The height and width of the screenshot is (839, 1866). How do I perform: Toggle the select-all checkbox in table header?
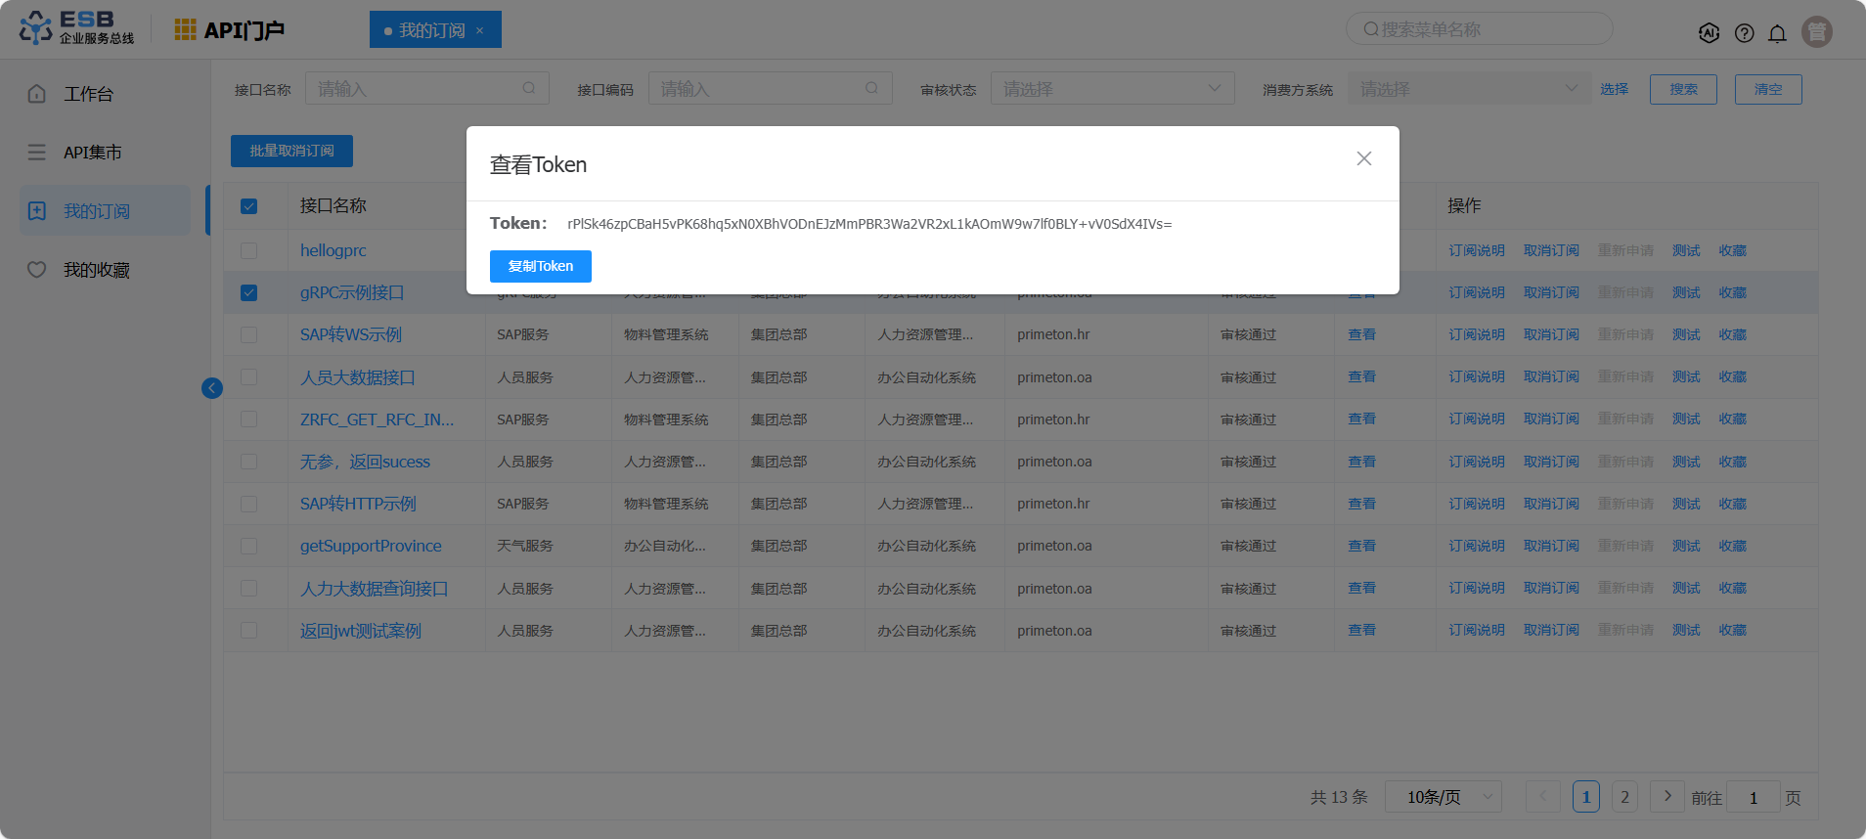tap(248, 206)
